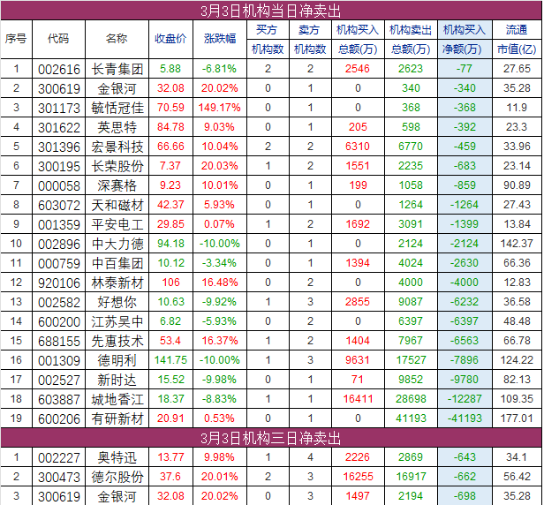This screenshot has width=544, height=505.
Task: Select stock code 000759
Action: point(59,264)
